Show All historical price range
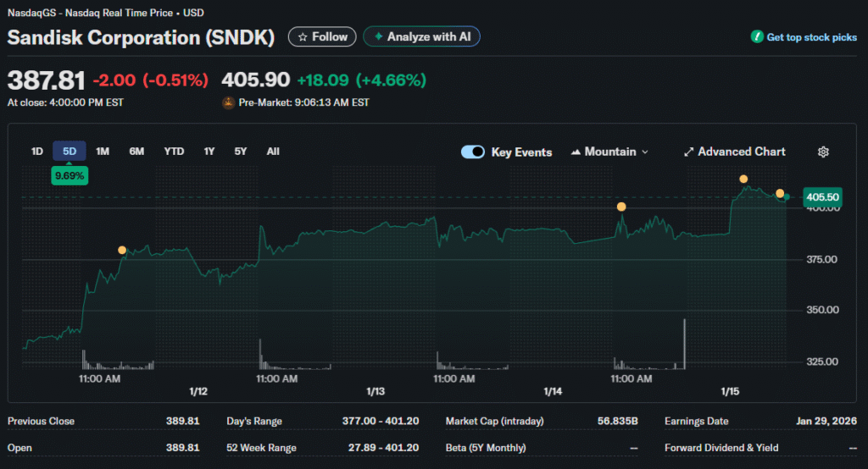 (273, 152)
